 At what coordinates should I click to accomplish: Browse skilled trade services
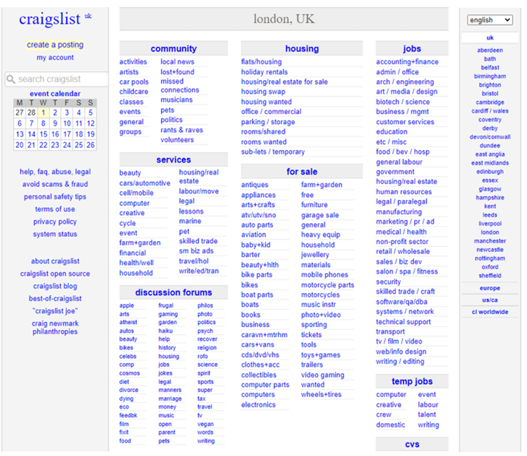(198, 241)
